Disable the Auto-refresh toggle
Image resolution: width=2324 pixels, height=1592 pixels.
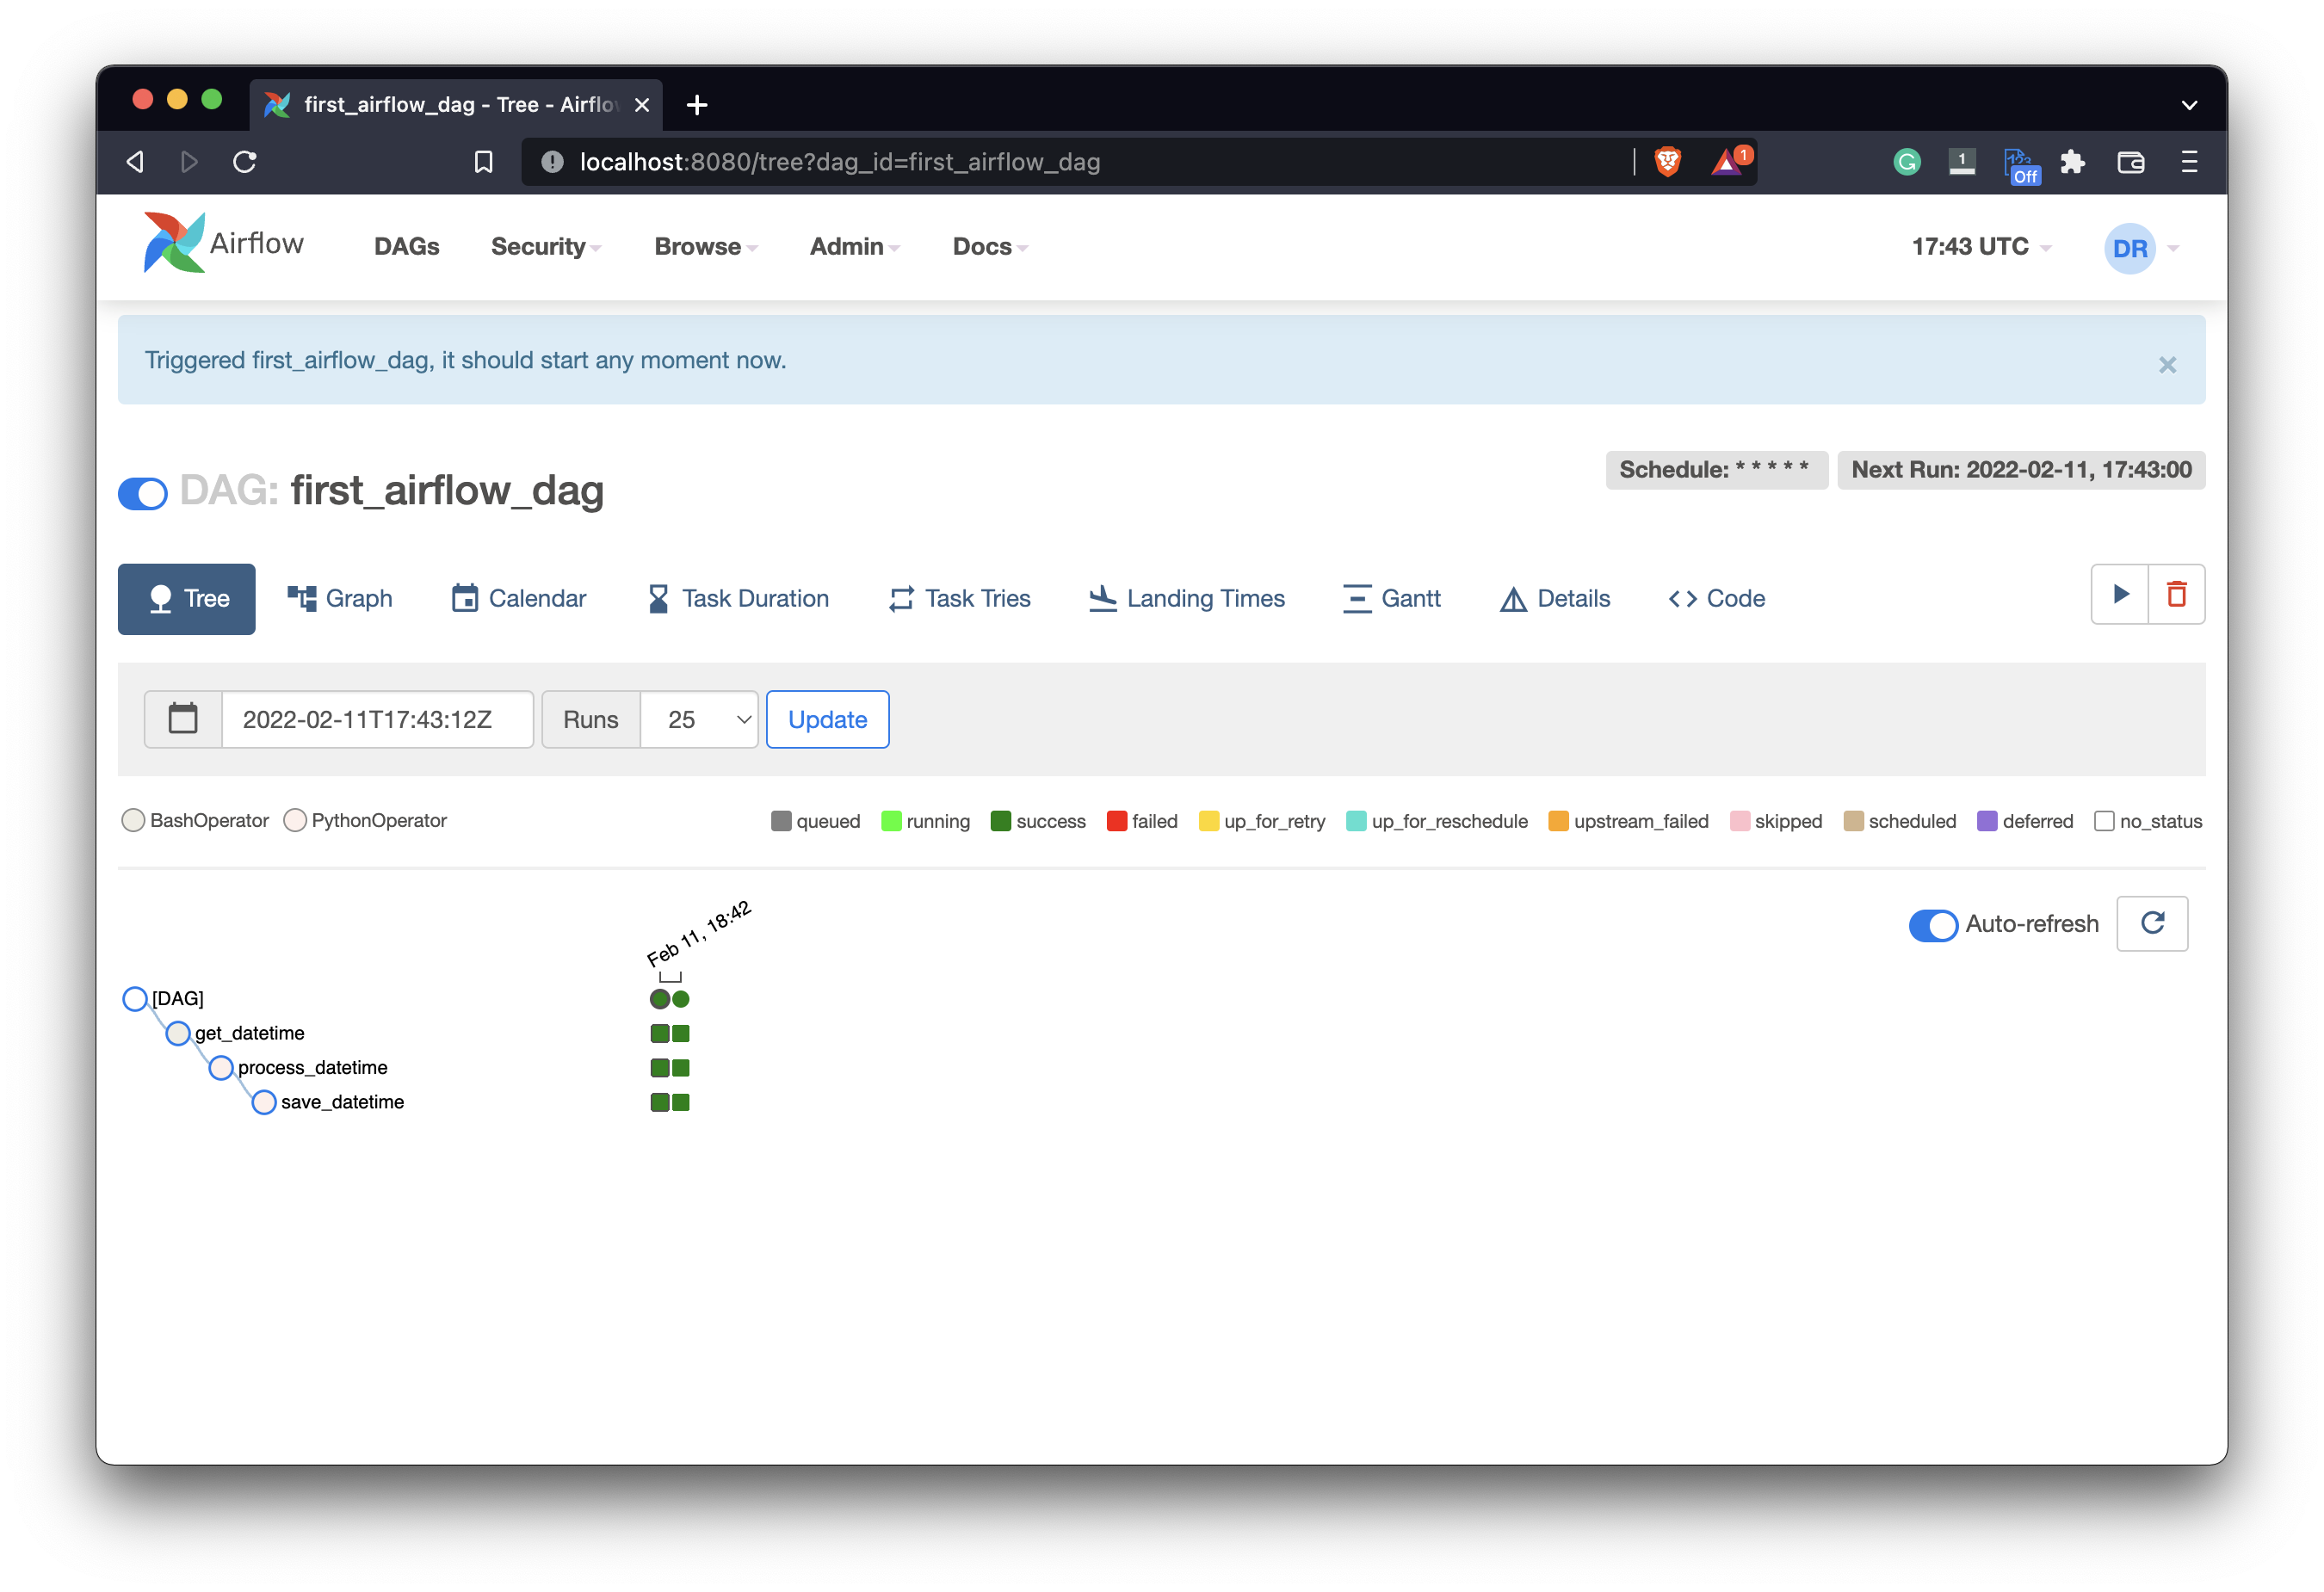click(1932, 925)
